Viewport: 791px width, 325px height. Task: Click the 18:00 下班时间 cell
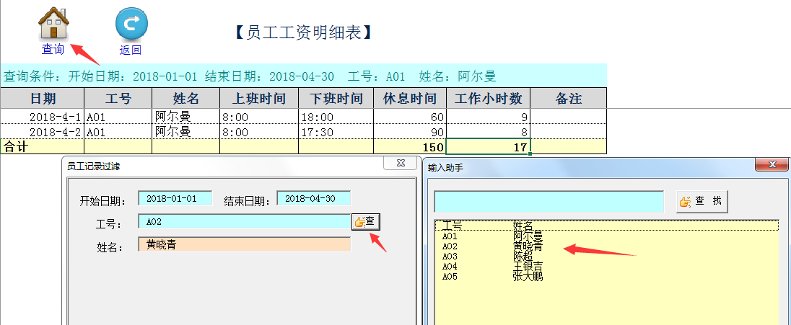tap(336, 117)
